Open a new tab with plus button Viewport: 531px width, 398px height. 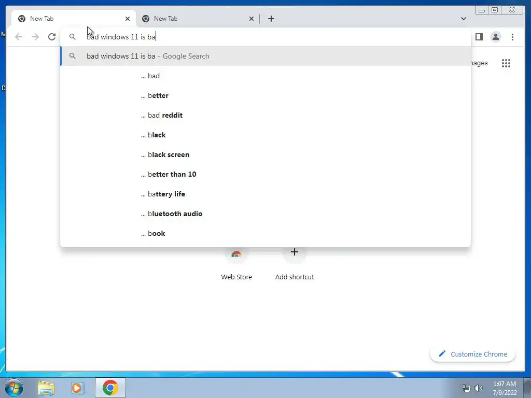(x=271, y=19)
